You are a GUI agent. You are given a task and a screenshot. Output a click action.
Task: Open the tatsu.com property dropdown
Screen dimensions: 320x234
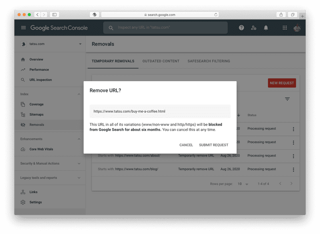click(80, 44)
